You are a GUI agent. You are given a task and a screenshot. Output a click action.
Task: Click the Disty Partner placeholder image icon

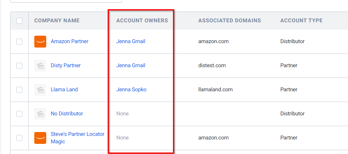coord(40,66)
